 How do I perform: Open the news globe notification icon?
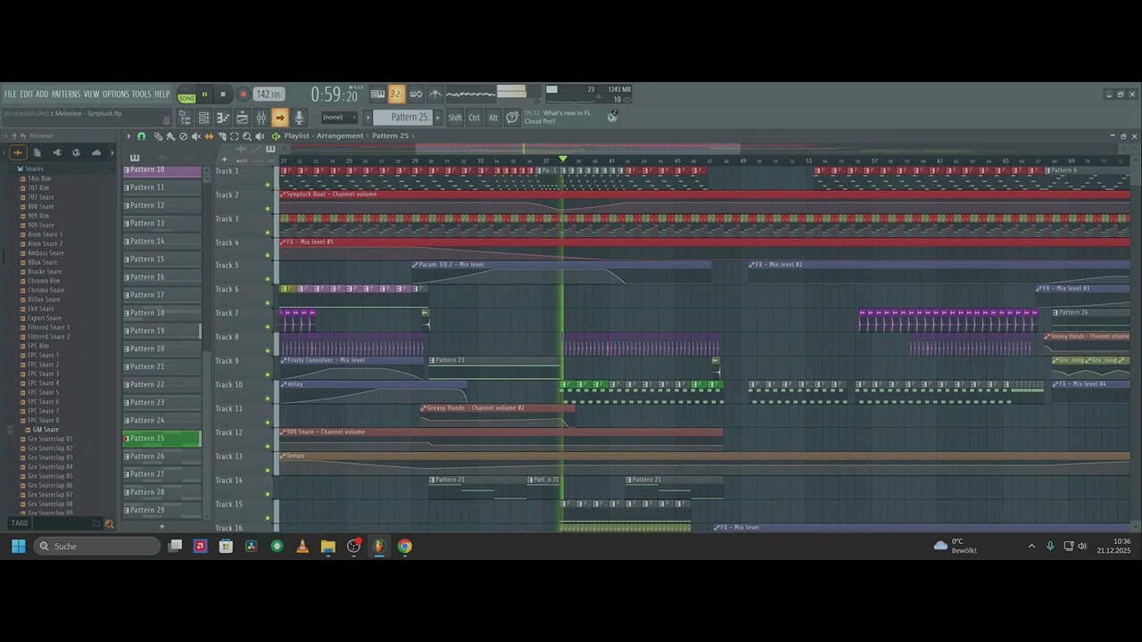click(x=612, y=117)
